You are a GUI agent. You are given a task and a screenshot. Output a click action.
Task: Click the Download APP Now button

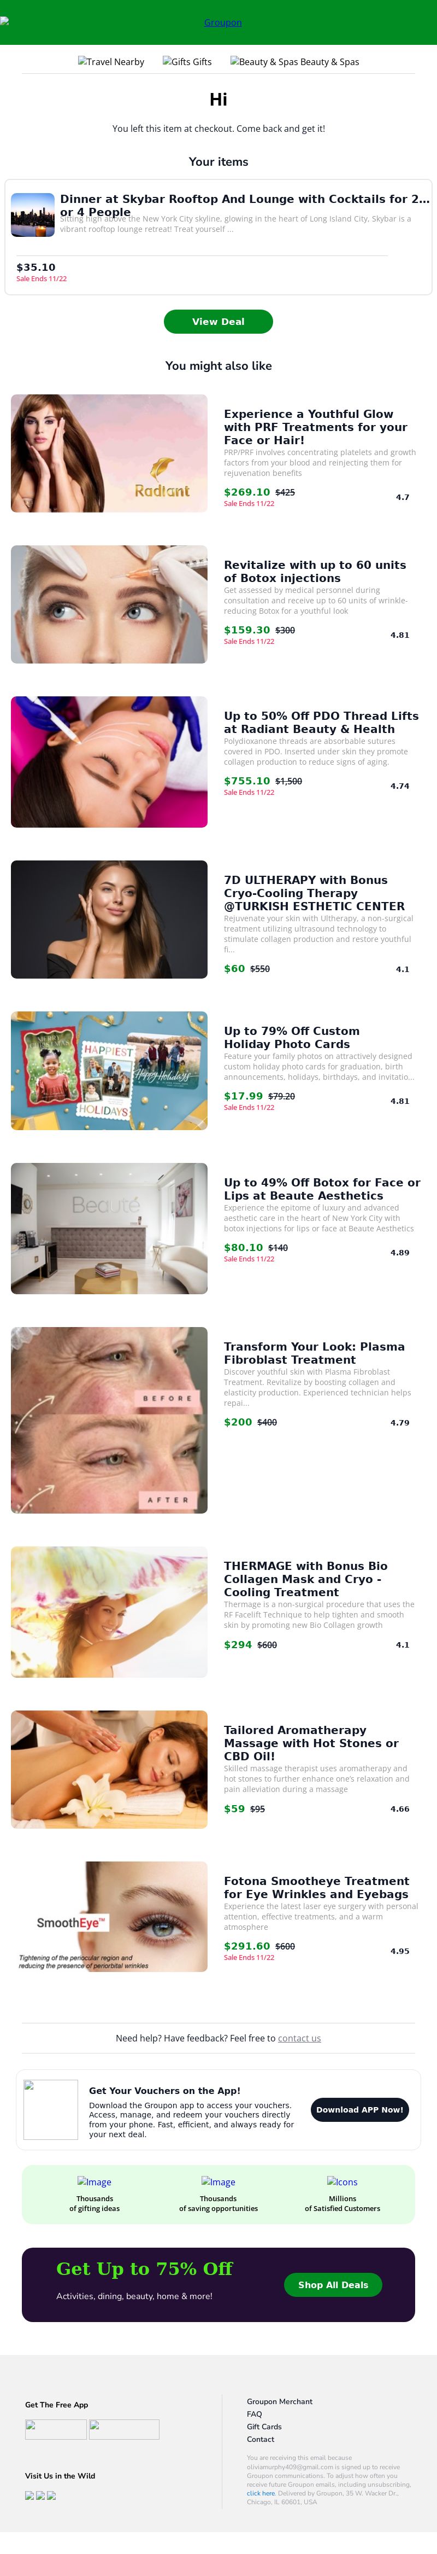(360, 2109)
